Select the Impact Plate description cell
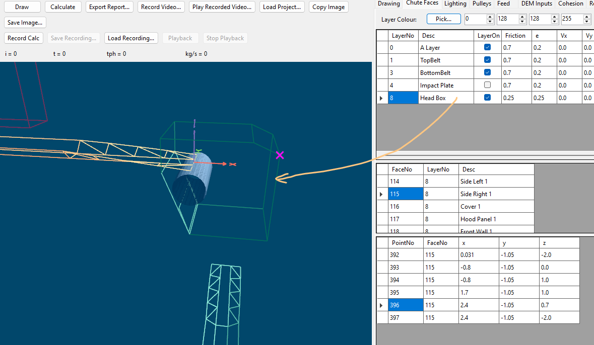594x345 pixels. coord(446,85)
